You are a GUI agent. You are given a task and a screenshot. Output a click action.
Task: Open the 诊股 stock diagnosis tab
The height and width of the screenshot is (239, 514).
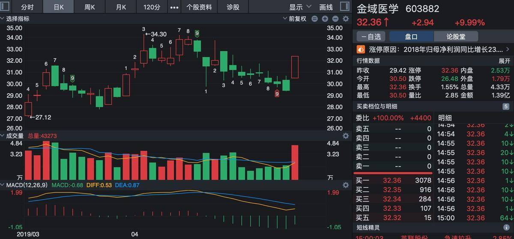(x=233, y=7)
